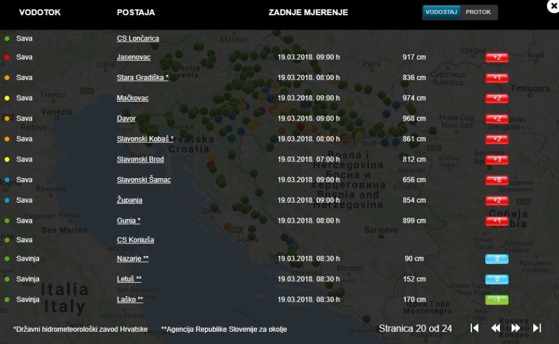Open Slavonski Kobaš station link
Screen dimensions: 559x344
[x=145, y=139]
